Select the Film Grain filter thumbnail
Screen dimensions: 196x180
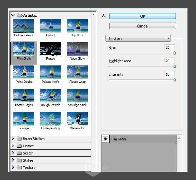point(24,49)
